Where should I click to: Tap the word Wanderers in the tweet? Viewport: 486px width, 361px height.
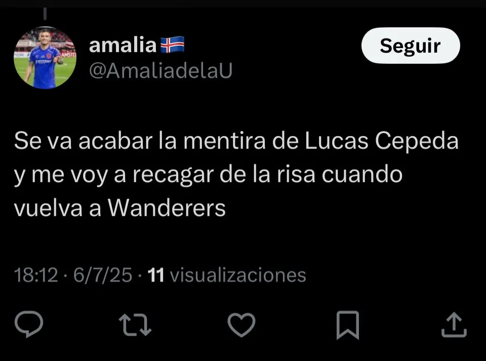pyautogui.click(x=167, y=208)
